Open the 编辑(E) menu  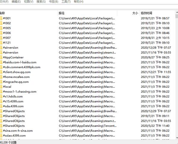16,1
